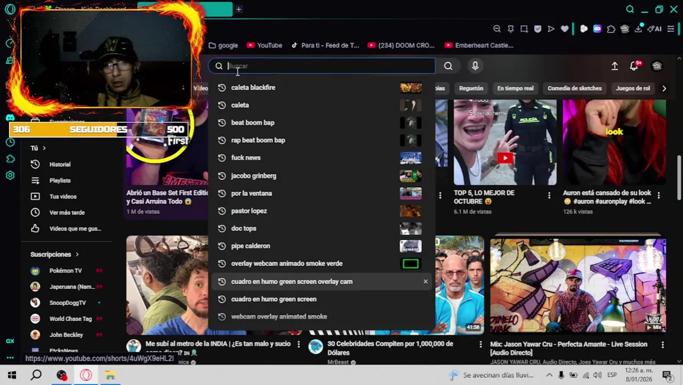This screenshot has height=385, width=683.
Task: Open options for India metro video
Action: pos(299,344)
